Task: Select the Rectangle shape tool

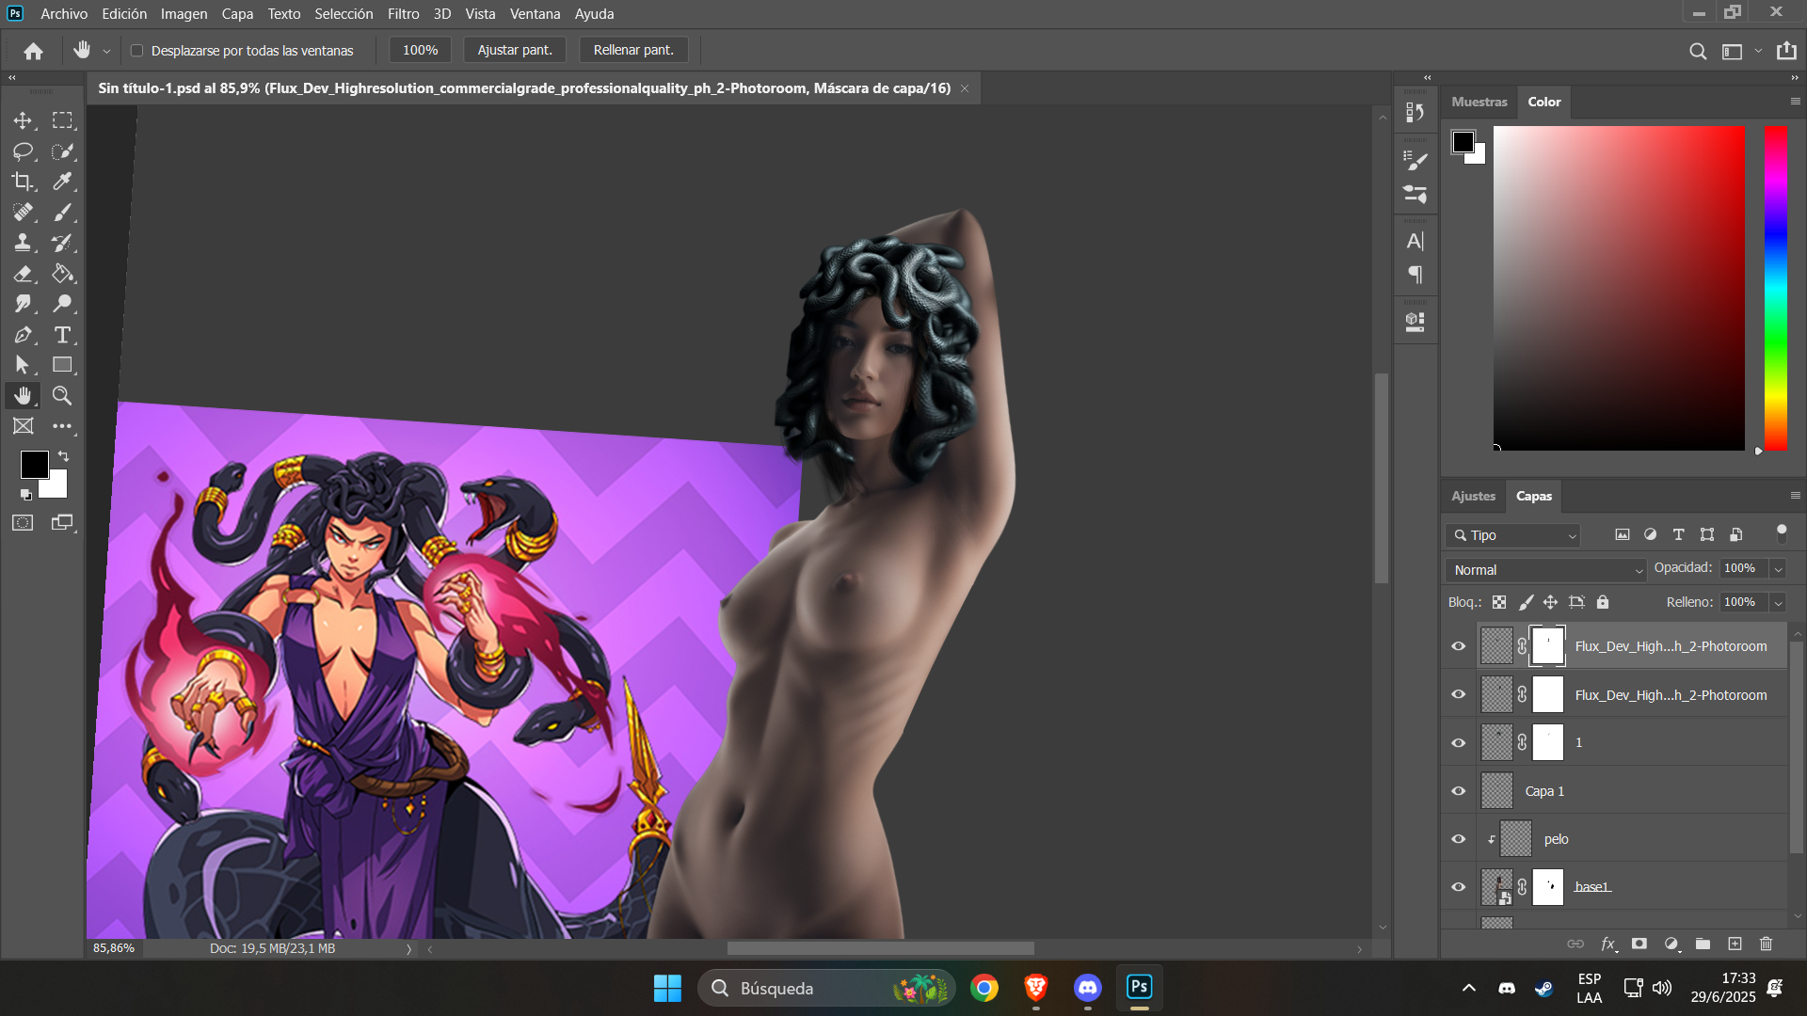Action: tap(62, 365)
